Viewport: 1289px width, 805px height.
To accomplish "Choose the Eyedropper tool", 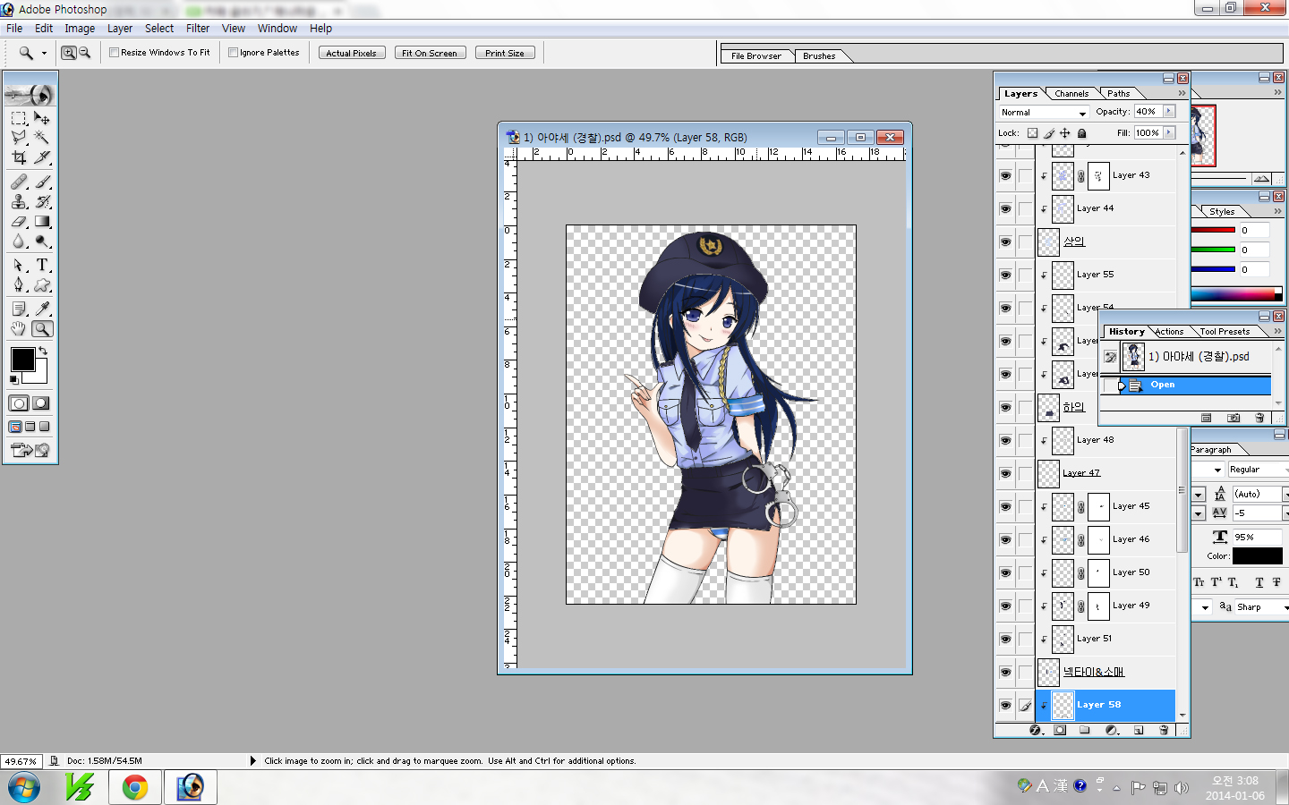I will click(x=42, y=309).
